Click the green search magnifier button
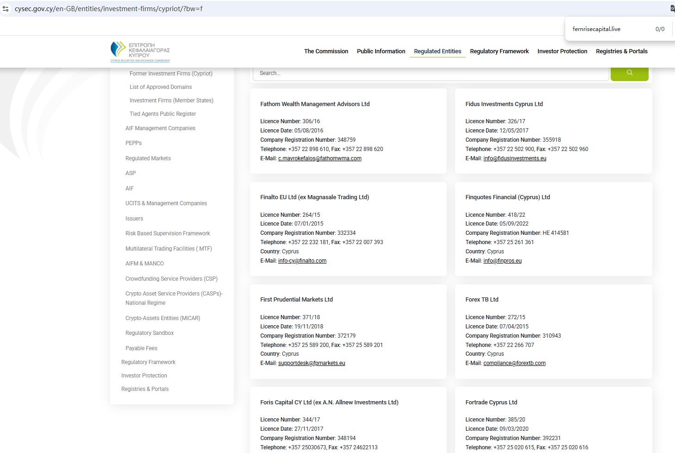Screen dimensions: 675x453 629,73
